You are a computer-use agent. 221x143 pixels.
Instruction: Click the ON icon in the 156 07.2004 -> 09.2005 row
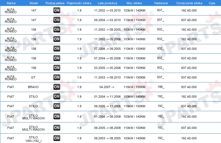coord(57,48)
